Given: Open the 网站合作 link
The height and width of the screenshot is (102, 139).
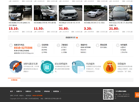Looking at the screenshot, I should point(83,50).
